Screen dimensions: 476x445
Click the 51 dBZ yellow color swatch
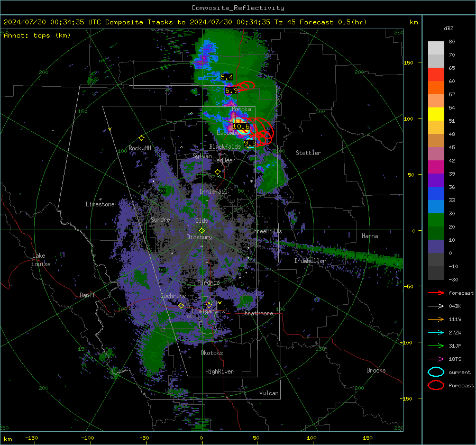436,114
